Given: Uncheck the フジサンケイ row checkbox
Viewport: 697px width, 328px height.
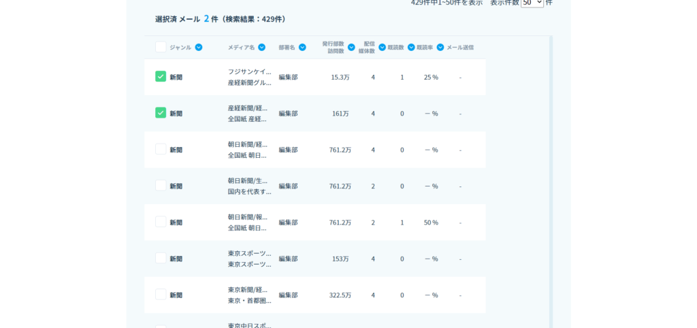Looking at the screenshot, I should tap(161, 76).
